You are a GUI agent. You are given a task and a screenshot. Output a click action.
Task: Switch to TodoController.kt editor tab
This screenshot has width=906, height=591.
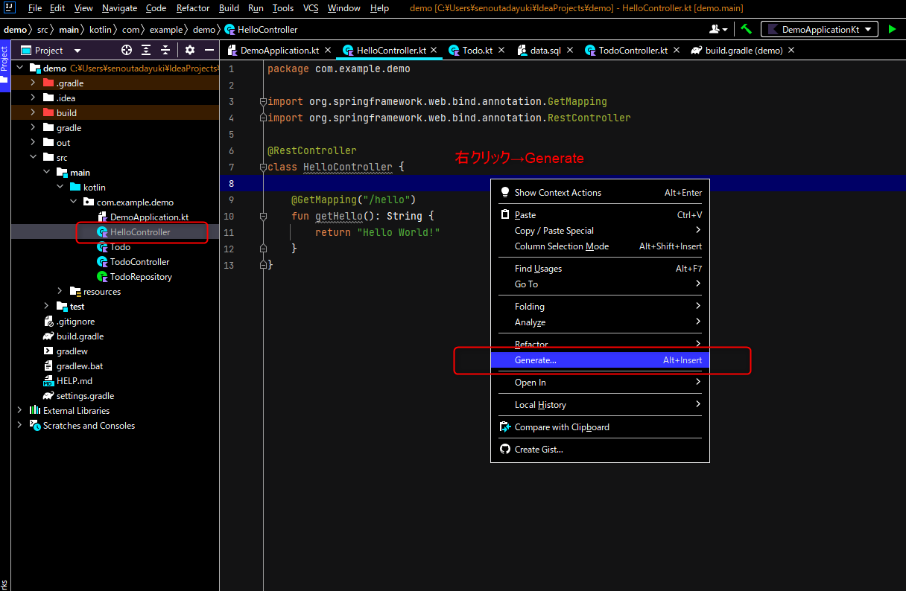pos(633,51)
